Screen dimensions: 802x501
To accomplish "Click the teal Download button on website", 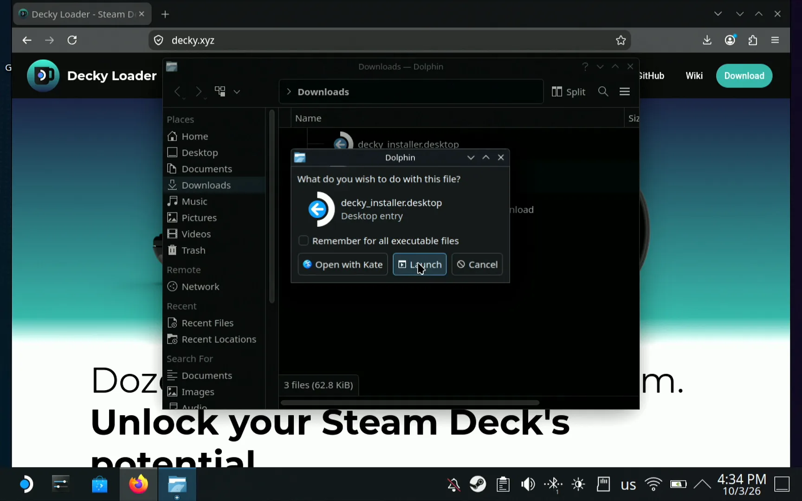I will click(744, 76).
